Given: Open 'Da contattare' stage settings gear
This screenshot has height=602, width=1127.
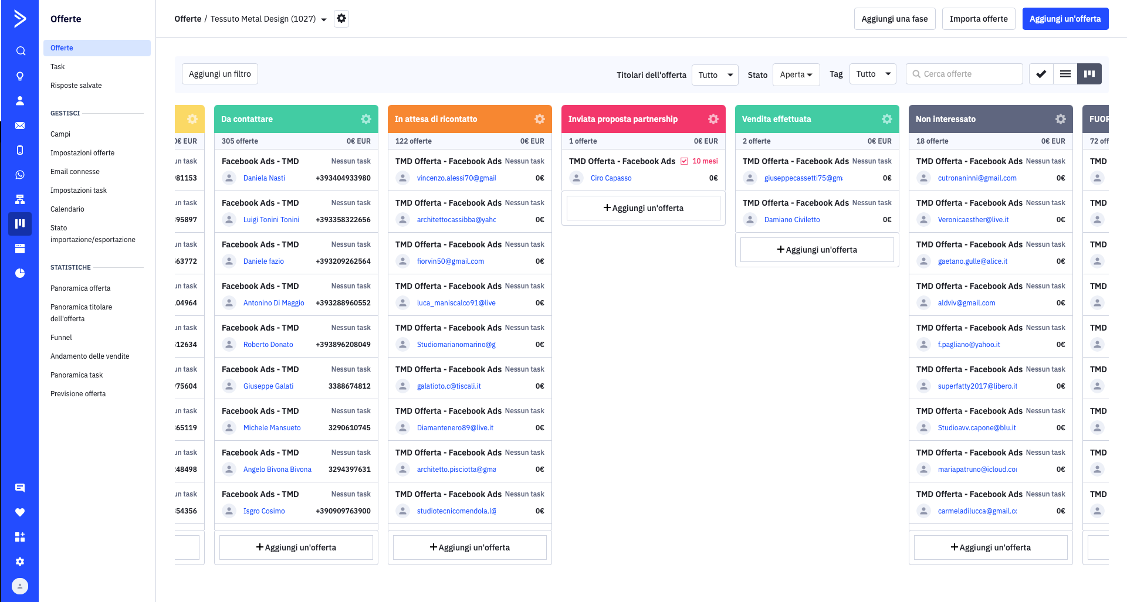Looking at the screenshot, I should (366, 119).
